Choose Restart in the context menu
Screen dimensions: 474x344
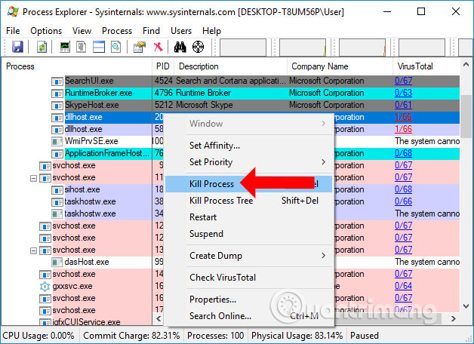pyautogui.click(x=249, y=217)
